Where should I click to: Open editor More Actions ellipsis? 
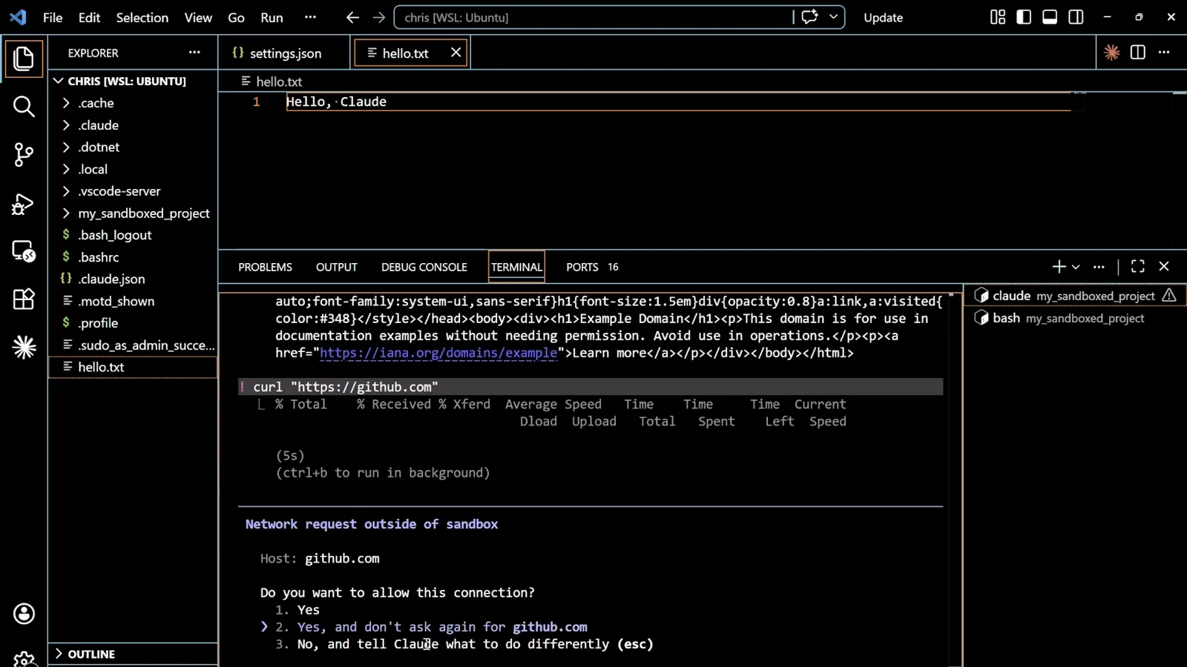pyautogui.click(x=1164, y=53)
